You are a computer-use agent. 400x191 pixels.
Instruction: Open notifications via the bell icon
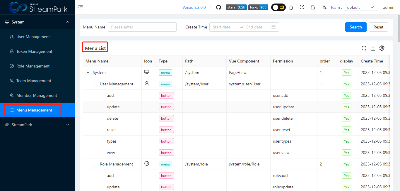click(291, 7)
